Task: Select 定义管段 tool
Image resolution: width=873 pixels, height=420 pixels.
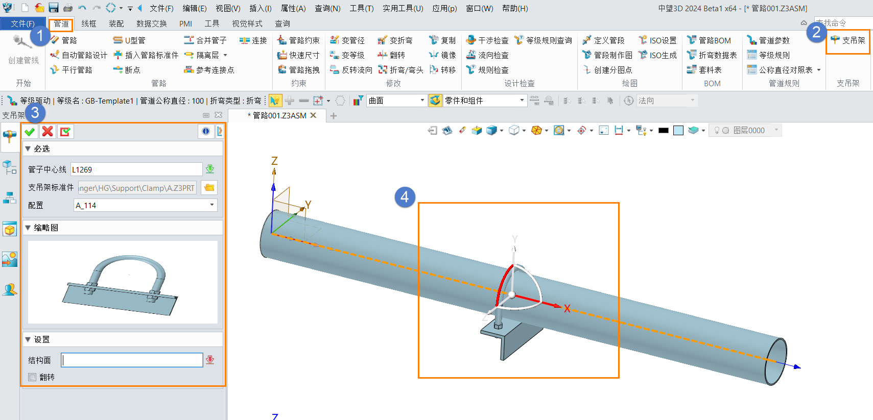Action: tap(603, 40)
